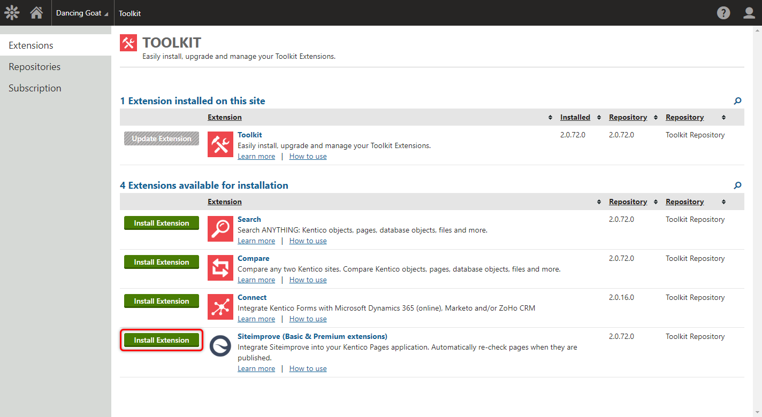762x417 pixels.
Task: Click the red Toolkit header logo icon
Action: [x=128, y=43]
